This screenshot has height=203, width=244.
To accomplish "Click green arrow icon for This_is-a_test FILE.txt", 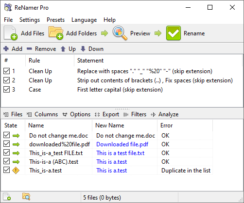I will [x=16, y=153].
